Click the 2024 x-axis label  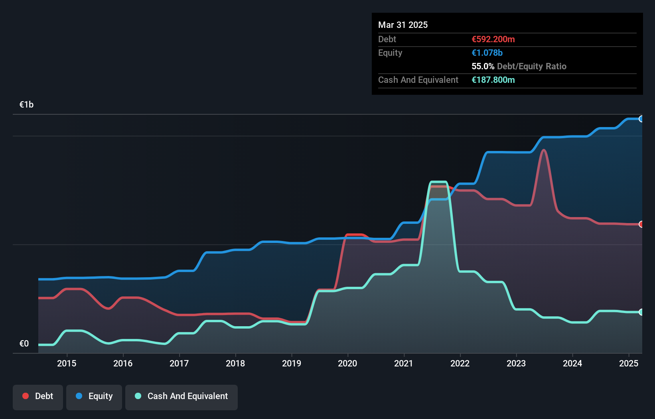pyautogui.click(x=572, y=363)
